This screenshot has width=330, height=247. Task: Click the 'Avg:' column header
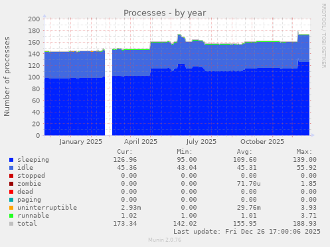click(244, 152)
